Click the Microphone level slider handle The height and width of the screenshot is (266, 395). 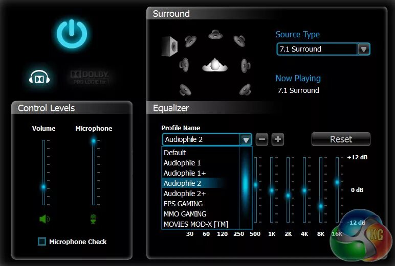(94, 140)
